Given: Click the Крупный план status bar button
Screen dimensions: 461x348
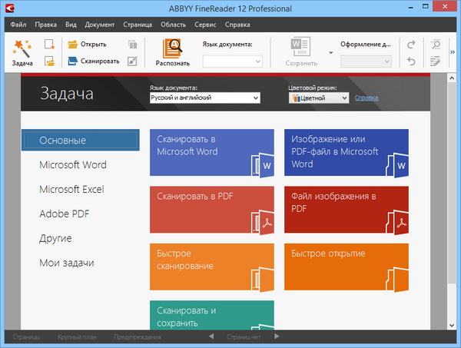Looking at the screenshot, I should pyautogui.click(x=74, y=336).
